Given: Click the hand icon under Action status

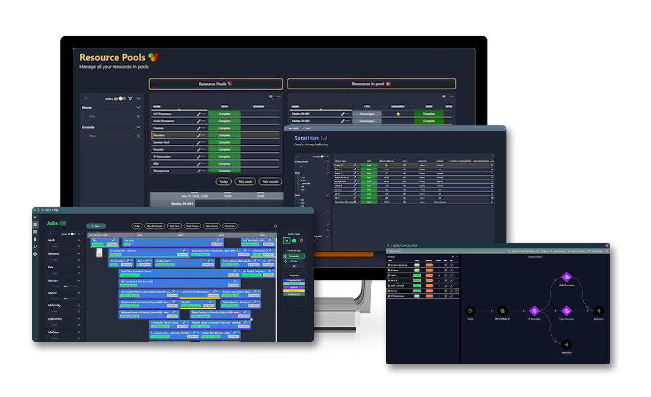Looking at the screenshot, I should (x=301, y=241).
